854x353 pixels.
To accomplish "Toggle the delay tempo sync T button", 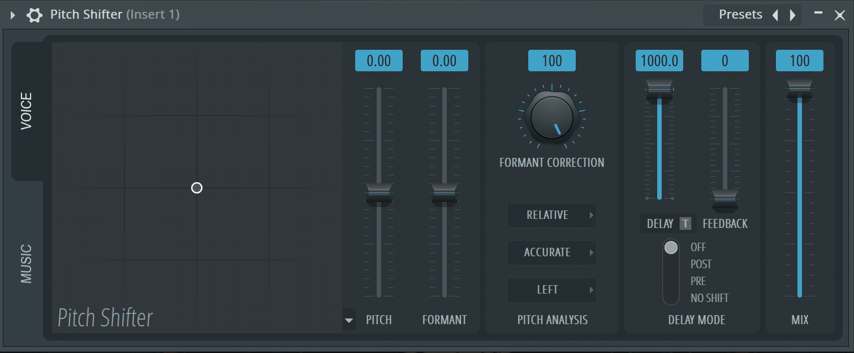I will [685, 223].
